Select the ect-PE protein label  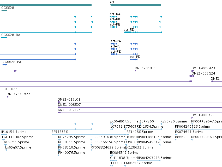[116, 52]
